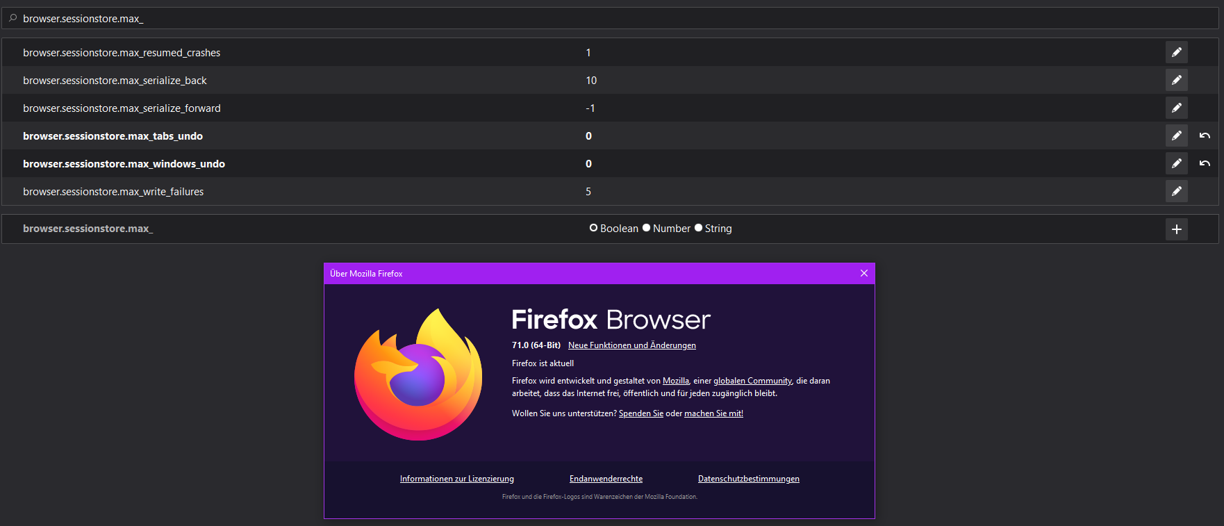
Task: Edit the max_write_failures preference
Action: 1176,191
